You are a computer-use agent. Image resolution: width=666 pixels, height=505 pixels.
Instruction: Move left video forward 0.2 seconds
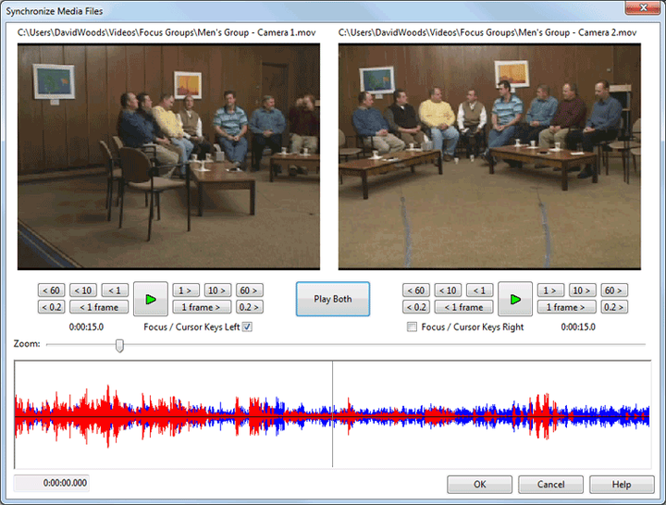[x=250, y=307]
